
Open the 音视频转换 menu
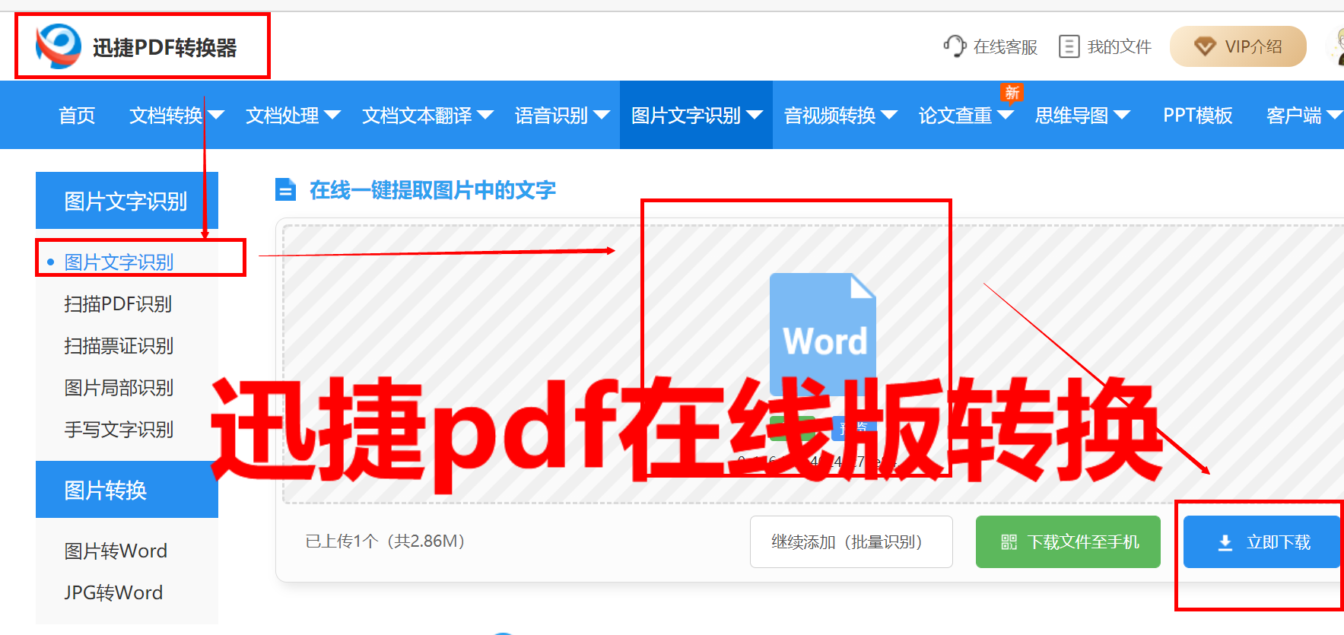(x=830, y=115)
